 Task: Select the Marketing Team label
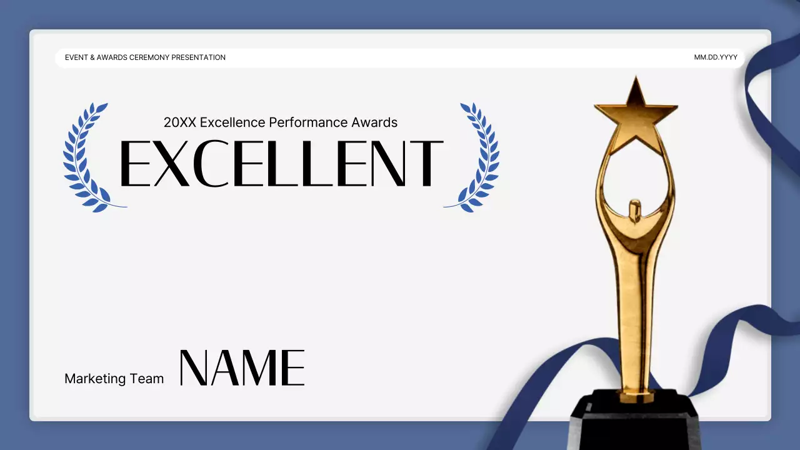(114, 378)
